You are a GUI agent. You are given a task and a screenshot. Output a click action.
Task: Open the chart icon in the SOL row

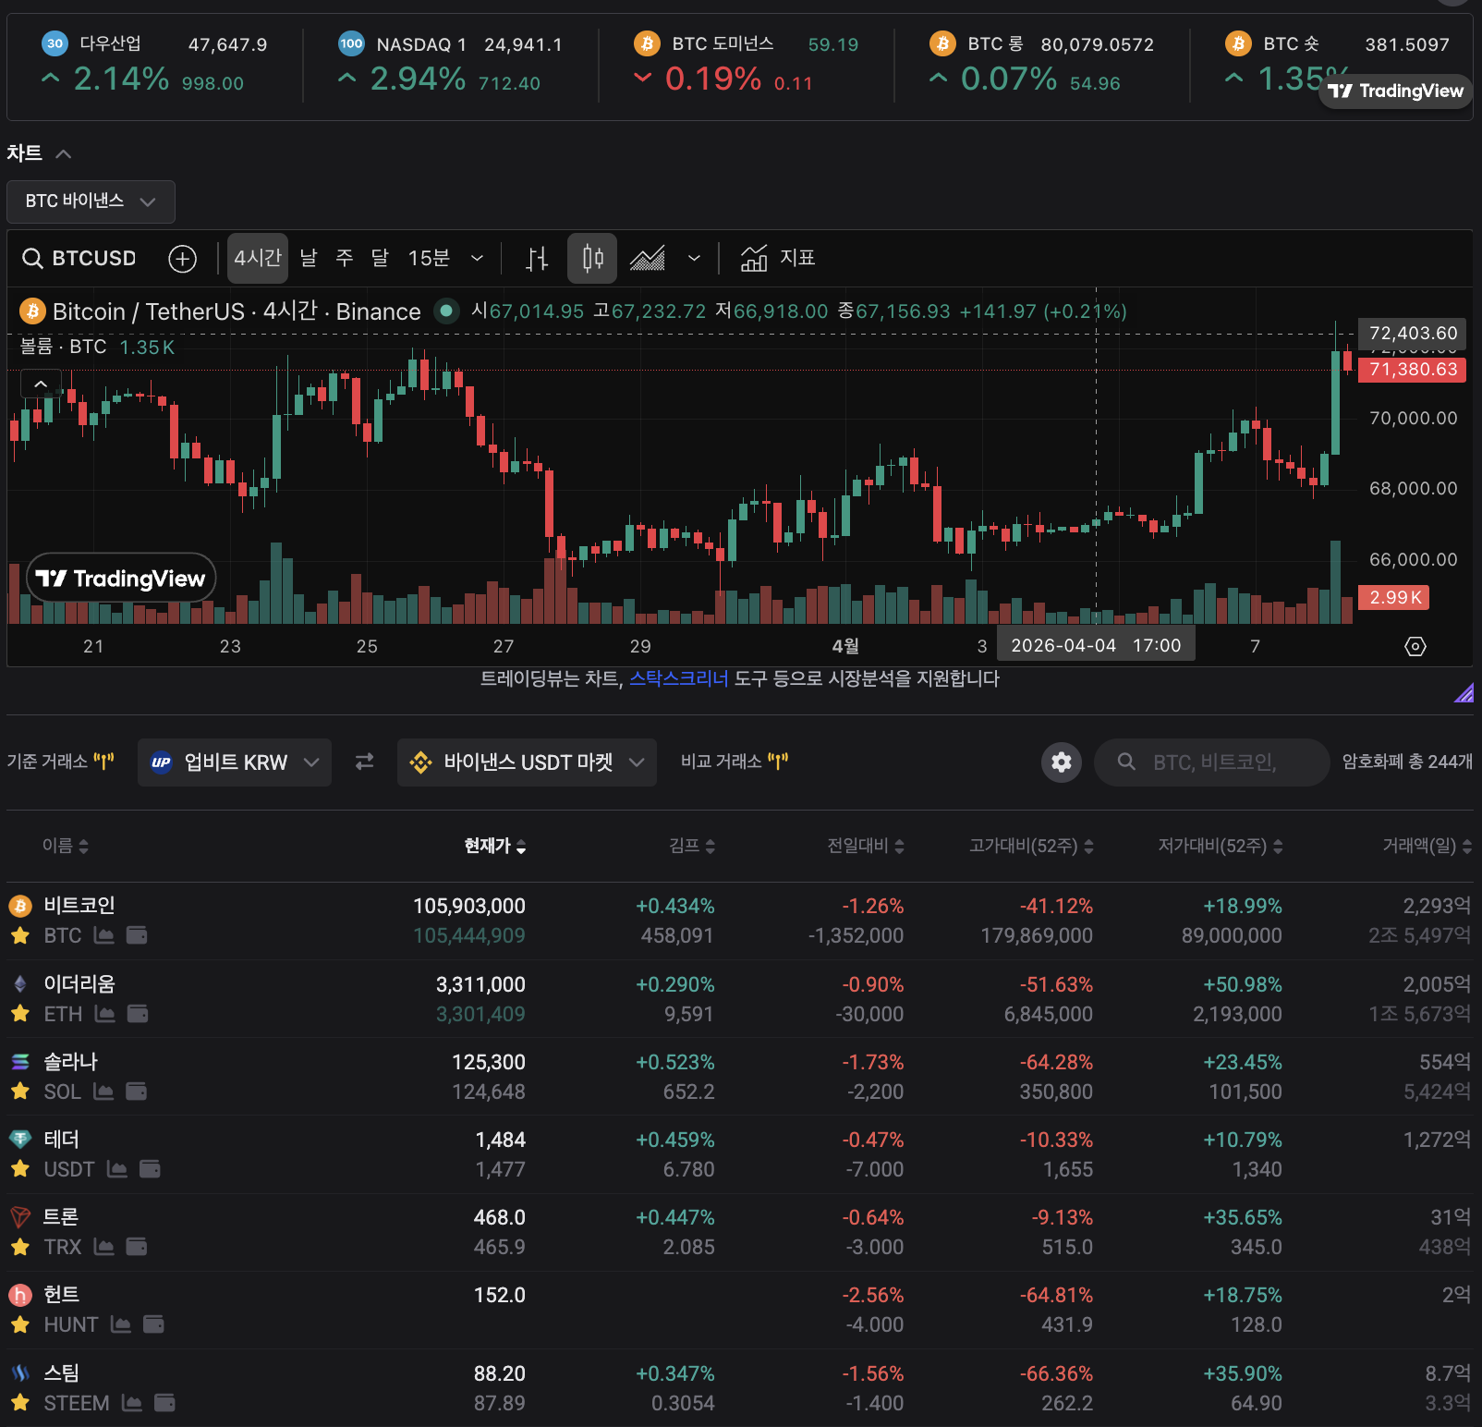coord(104,1092)
